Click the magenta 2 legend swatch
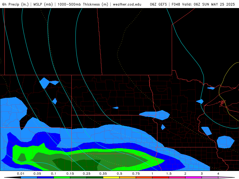This screenshot has width=239, height=179. 194,178
